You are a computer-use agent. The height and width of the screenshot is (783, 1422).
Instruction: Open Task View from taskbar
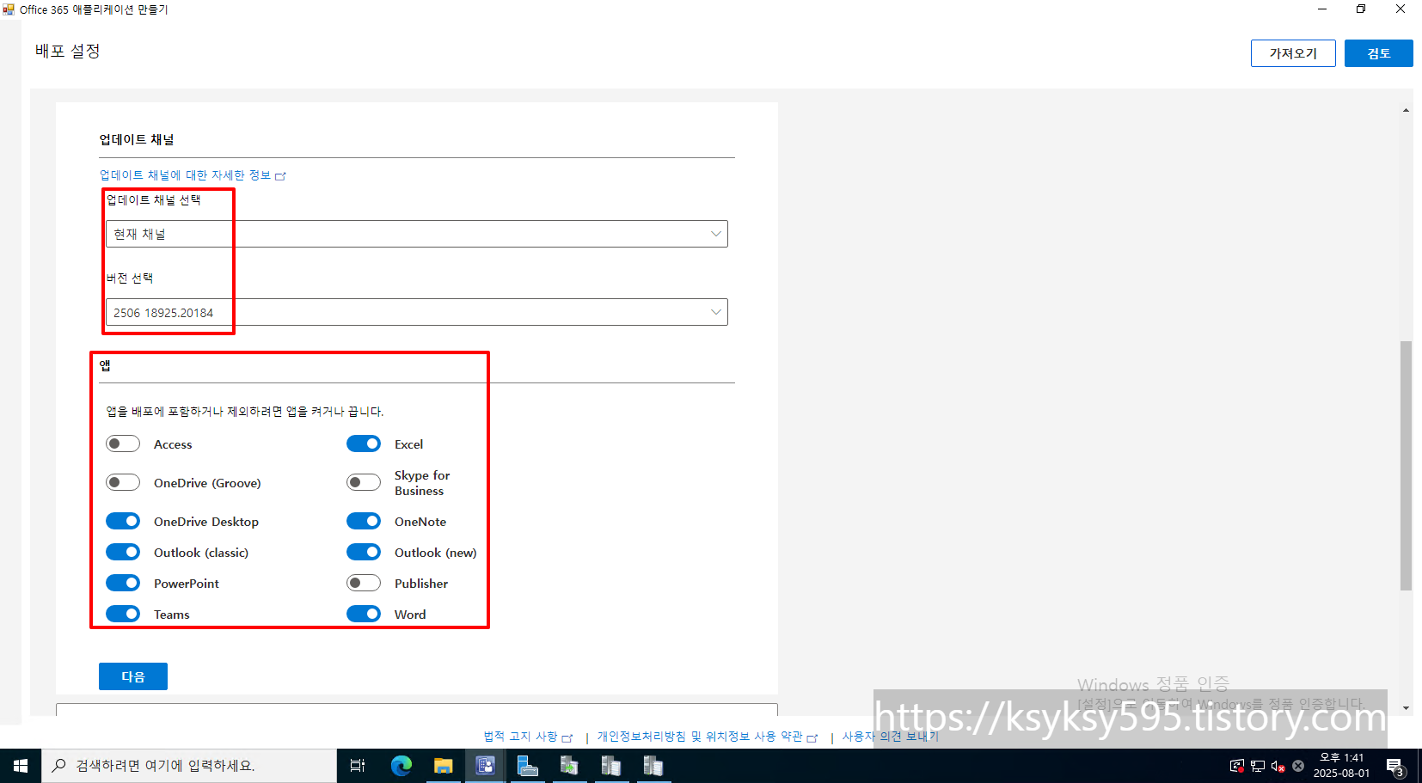point(358,765)
